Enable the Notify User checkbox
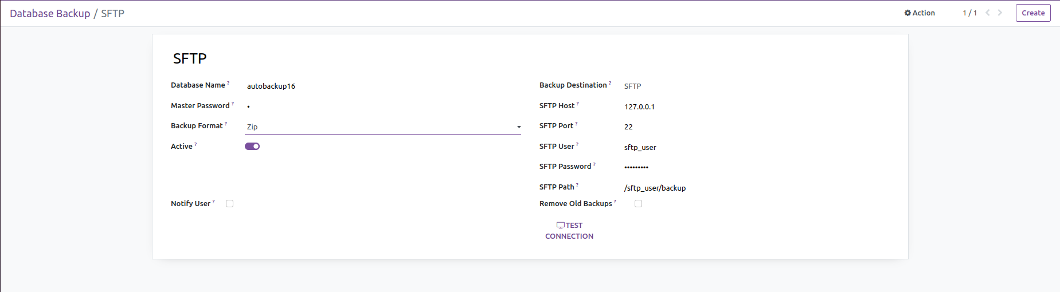 pos(230,204)
